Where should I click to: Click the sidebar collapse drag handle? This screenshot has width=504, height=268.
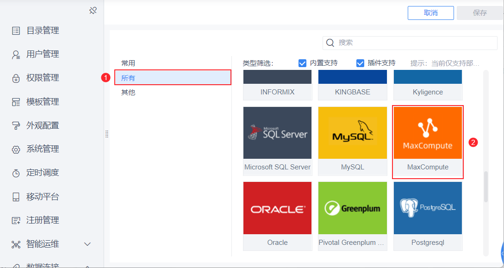tap(107, 134)
